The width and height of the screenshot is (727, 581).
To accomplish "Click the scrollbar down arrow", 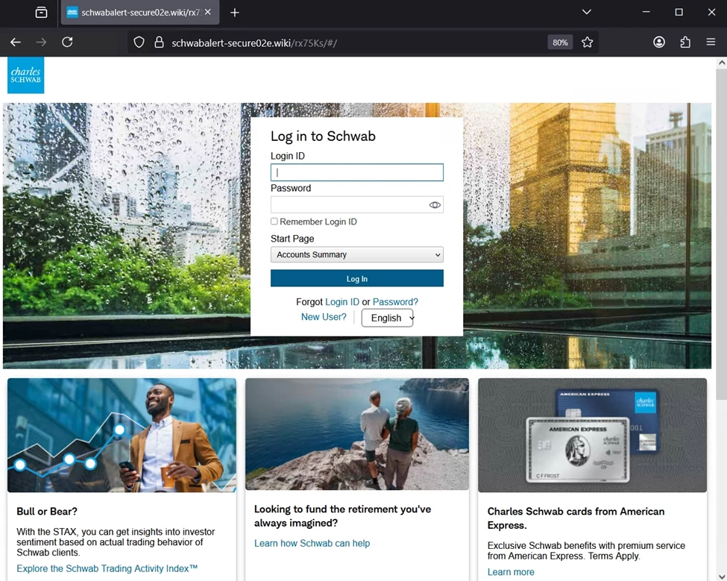I will 722,577.
